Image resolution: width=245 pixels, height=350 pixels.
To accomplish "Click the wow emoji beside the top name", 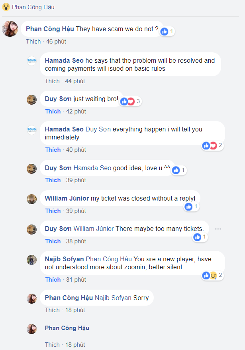I will pyautogui.click(x=6, y=7).
